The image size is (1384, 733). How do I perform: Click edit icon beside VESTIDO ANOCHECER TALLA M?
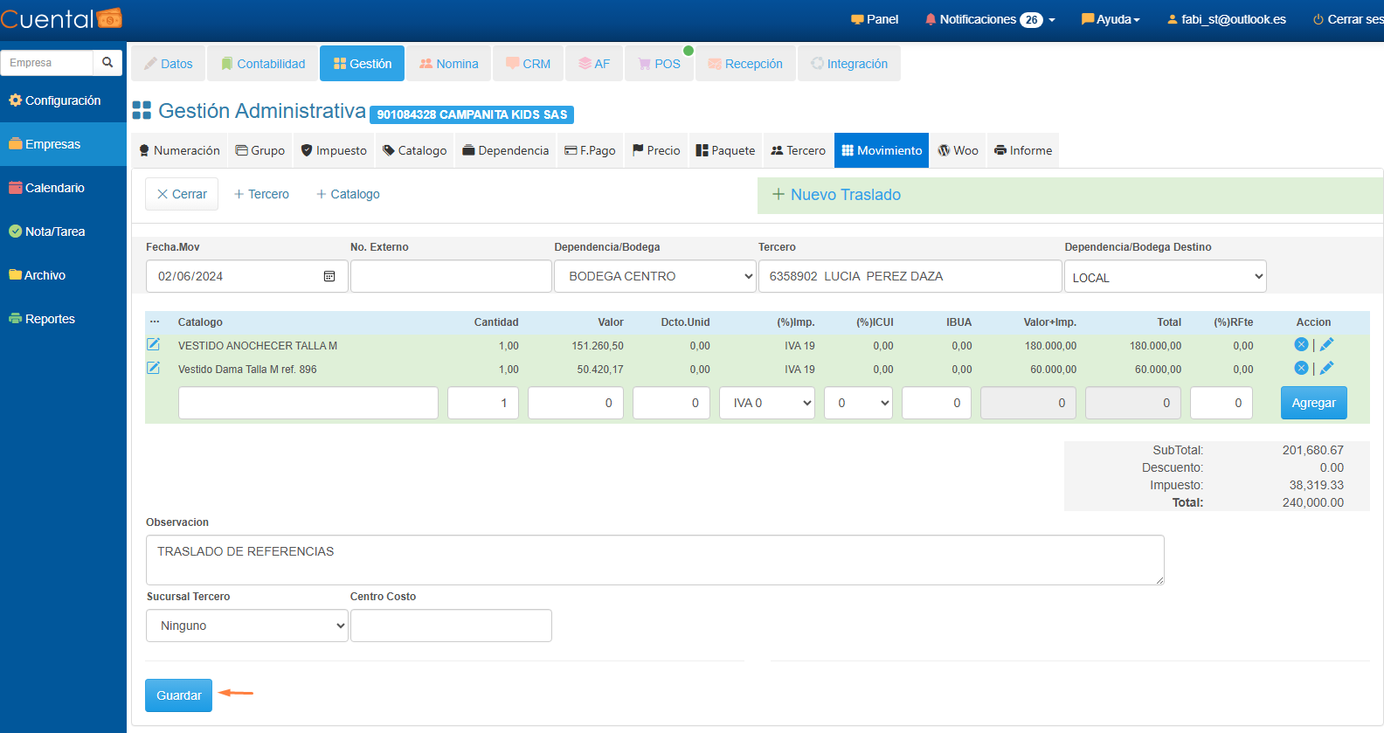point(153,344)
